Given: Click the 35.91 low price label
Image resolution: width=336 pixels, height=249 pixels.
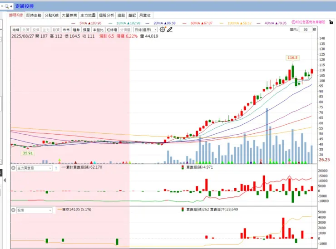Looking at the screenshot, I should pyautogui.click(x=28, y=153).
